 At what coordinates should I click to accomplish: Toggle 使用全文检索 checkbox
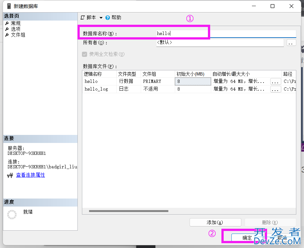point(85,54)
